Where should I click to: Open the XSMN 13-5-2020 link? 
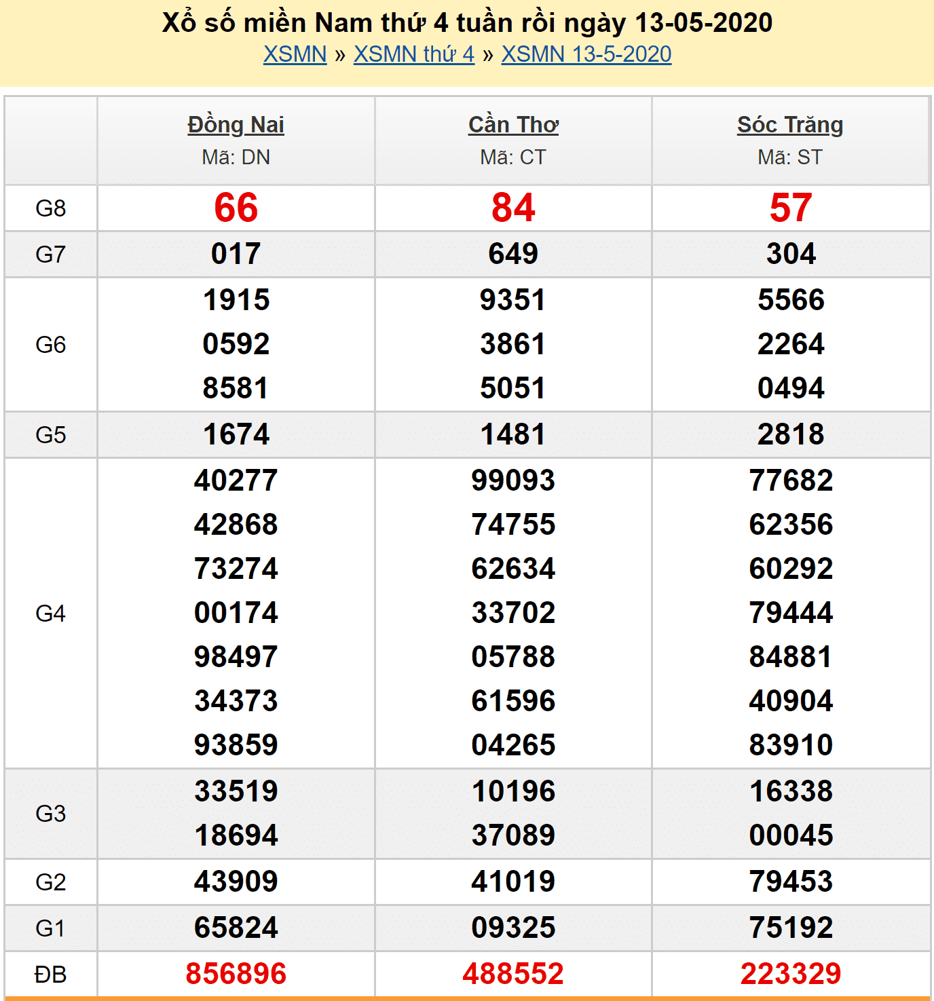pos(586,54)
